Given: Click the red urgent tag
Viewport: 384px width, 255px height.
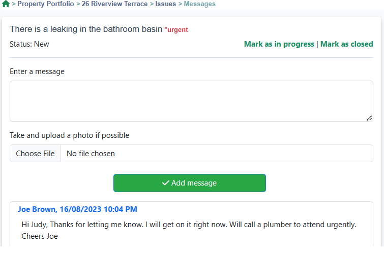Looking at the screenshot, I should tap(176, 30).
